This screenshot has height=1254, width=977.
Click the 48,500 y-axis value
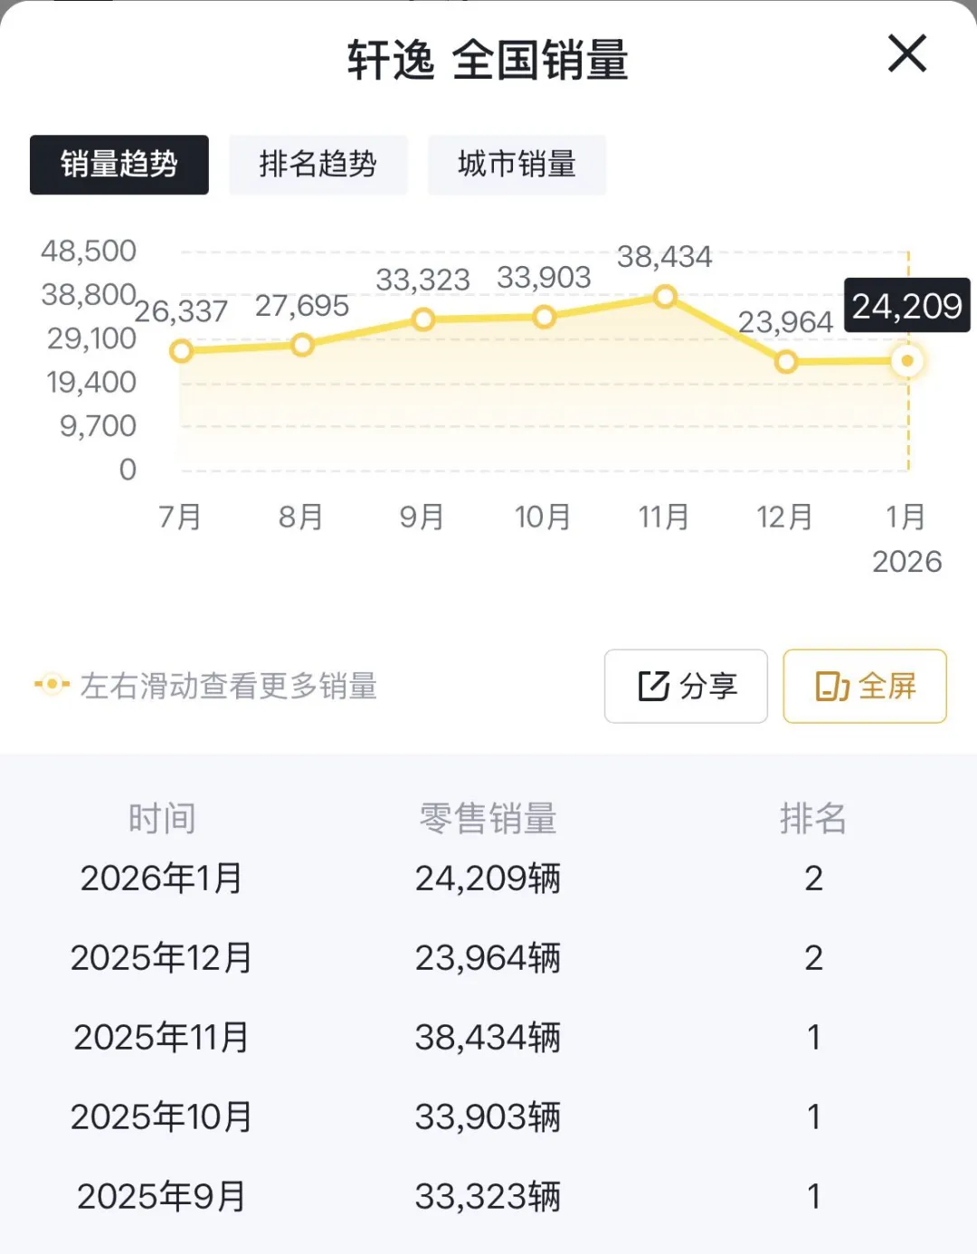pyautogui.click(x=89, y=251)
